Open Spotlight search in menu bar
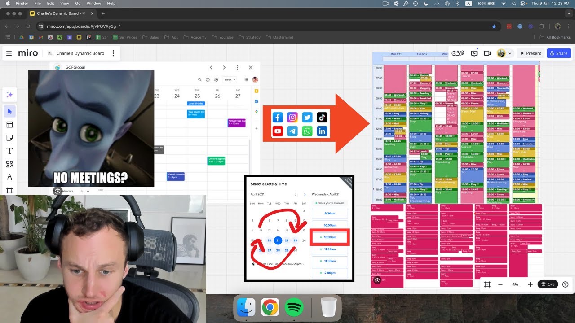 pyautogui.click(x=513, y=3)
